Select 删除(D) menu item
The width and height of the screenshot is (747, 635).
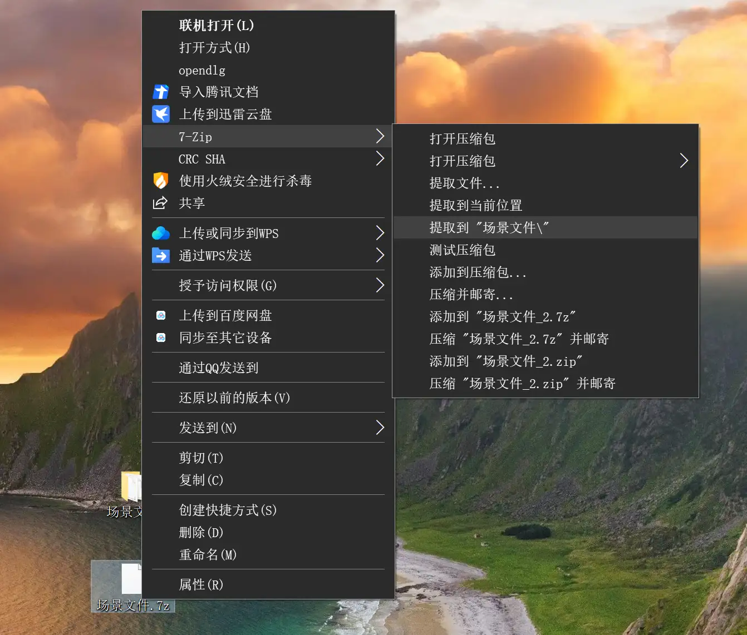pyautogui.click(x=201, y=532)
